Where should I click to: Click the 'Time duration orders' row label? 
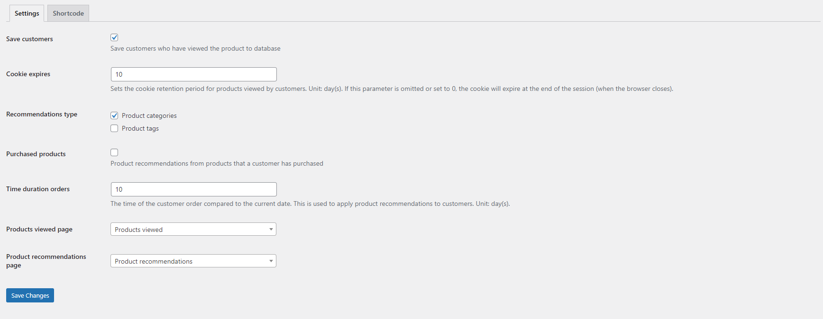pos(38,189)
